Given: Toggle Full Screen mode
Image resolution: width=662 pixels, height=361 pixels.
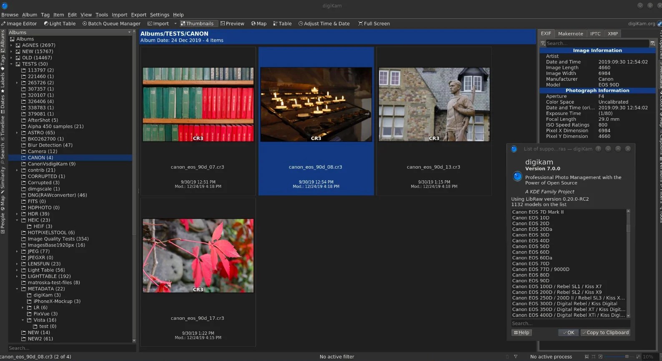Looking at the screenshot, I should (374, 24).
